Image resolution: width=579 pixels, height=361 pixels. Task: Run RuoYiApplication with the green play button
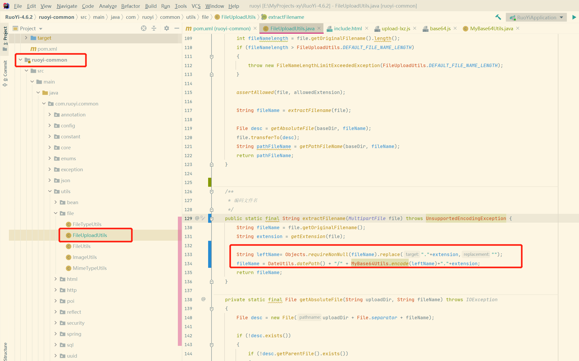pyautogui.click(x=574, y=17)
